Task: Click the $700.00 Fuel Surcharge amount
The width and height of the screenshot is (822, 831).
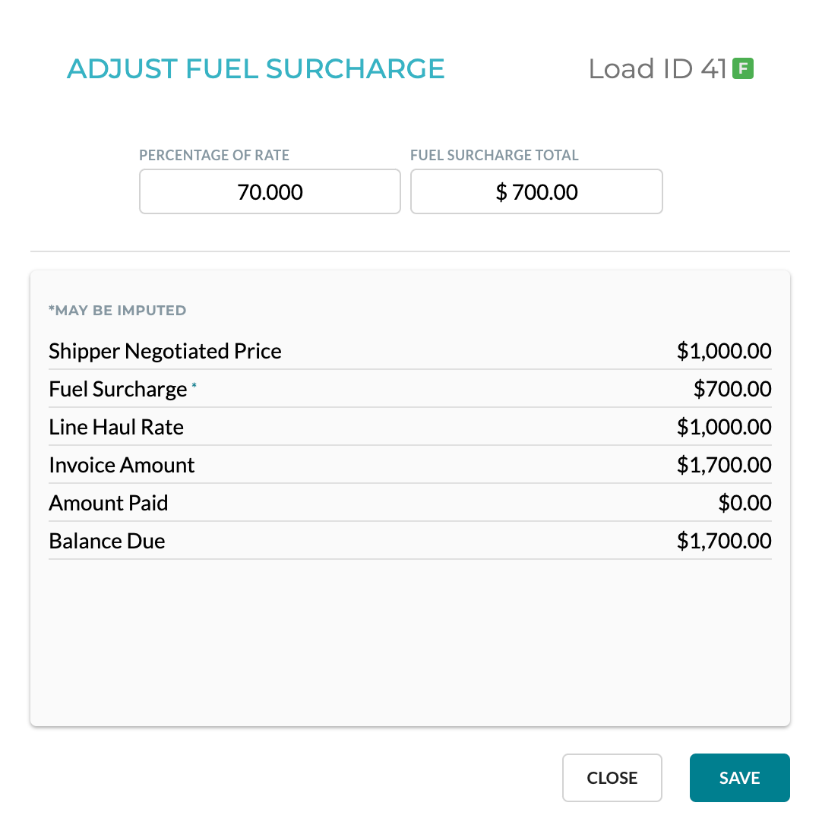Action: pos(732,388)
